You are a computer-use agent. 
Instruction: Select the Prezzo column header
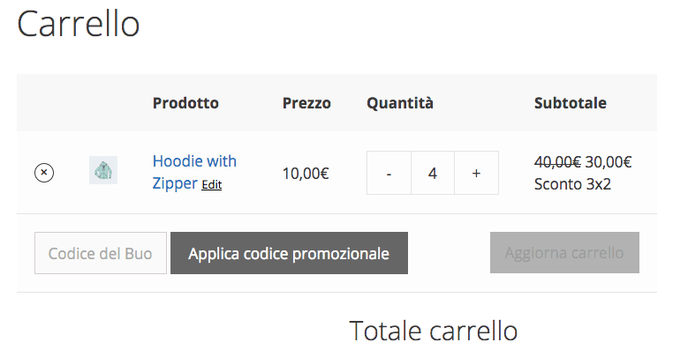tap(306, 103)
